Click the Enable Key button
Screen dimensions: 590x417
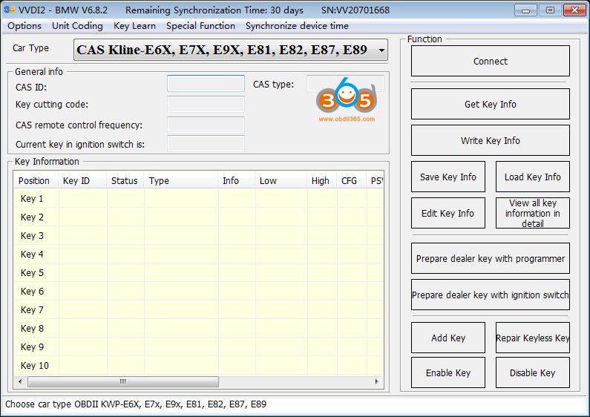(448, 372)
